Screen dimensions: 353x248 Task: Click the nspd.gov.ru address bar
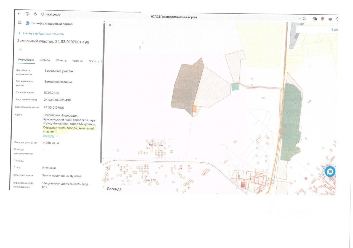pos(53,14)
